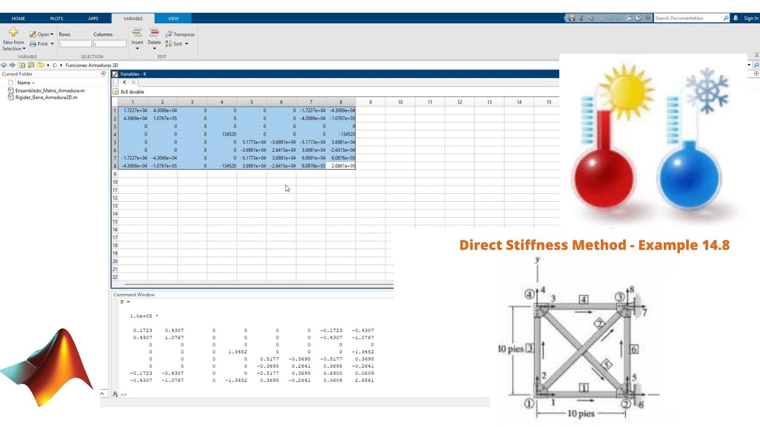Select column 8 header in variable editor

pyautogui.click(x=341, y=102)
